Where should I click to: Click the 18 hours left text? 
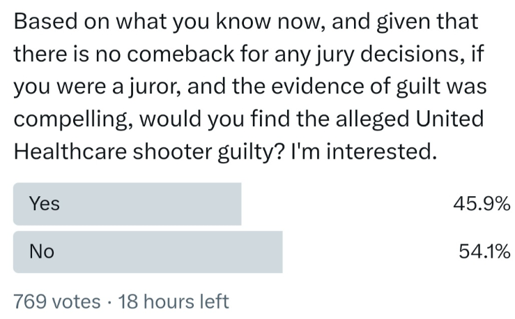click(174, 302)
